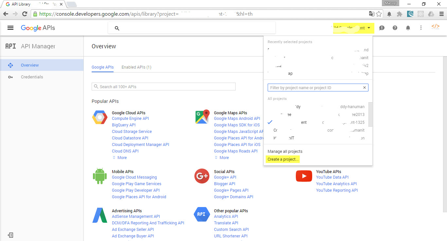Open AdSense Management API link
The width and height of the screenshot is (447, 241).
pos(136,217)
